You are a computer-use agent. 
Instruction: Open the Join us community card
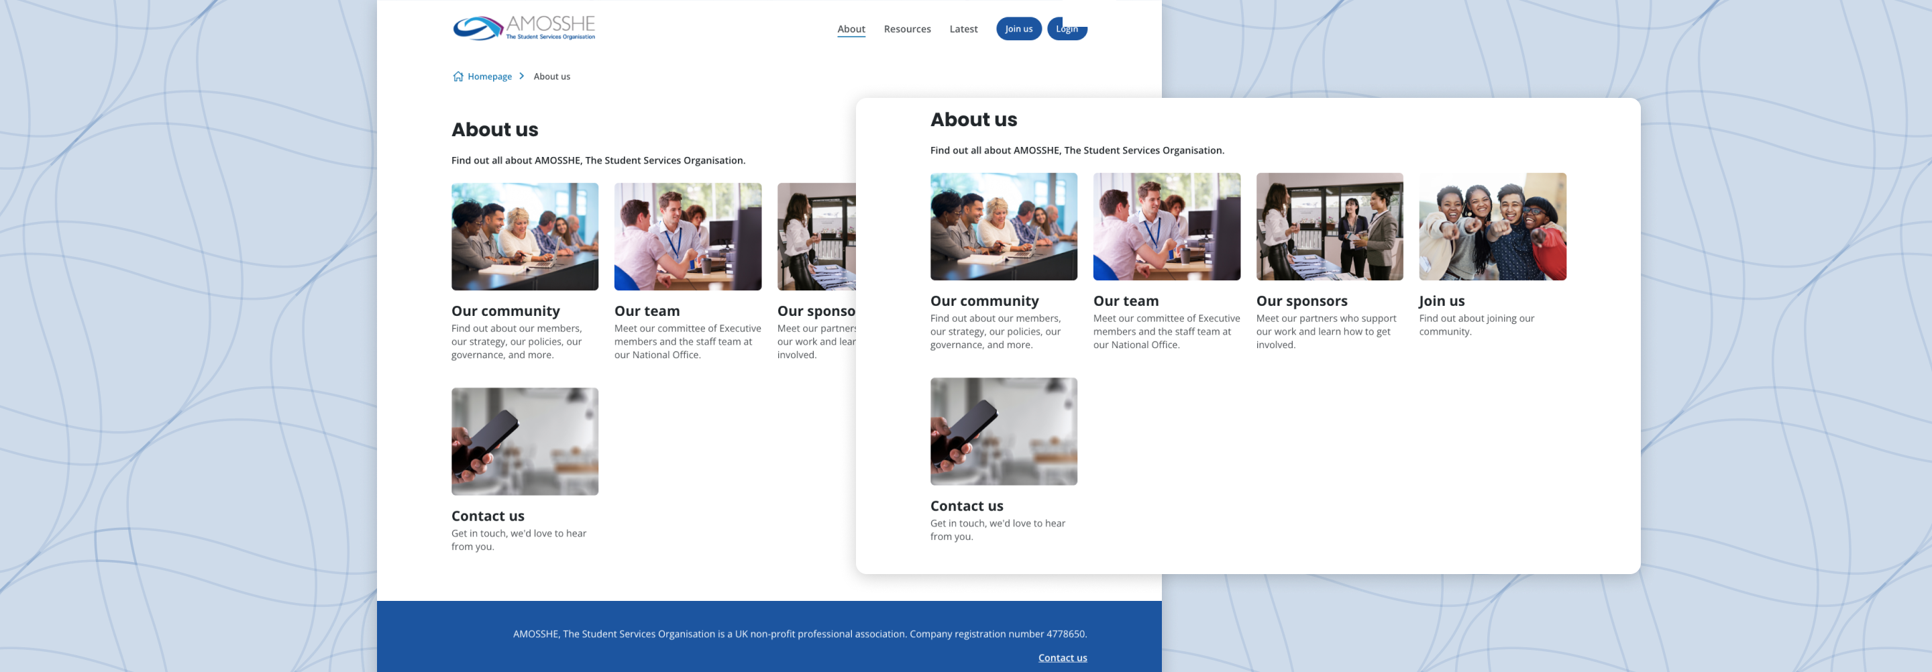click(x=1442, y=300)
